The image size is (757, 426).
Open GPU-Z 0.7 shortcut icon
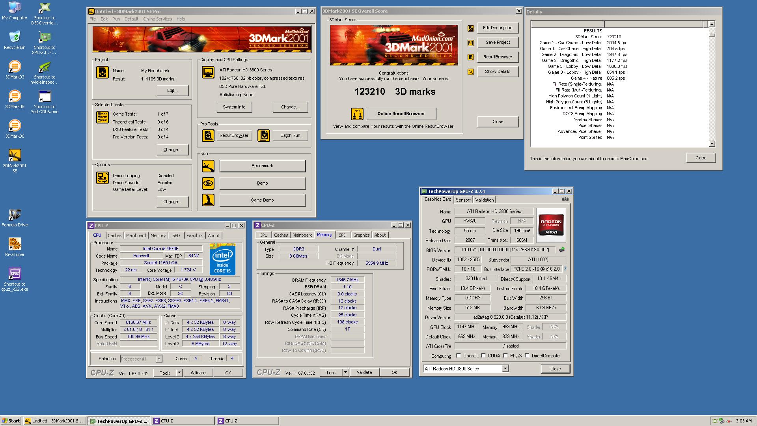45,43
